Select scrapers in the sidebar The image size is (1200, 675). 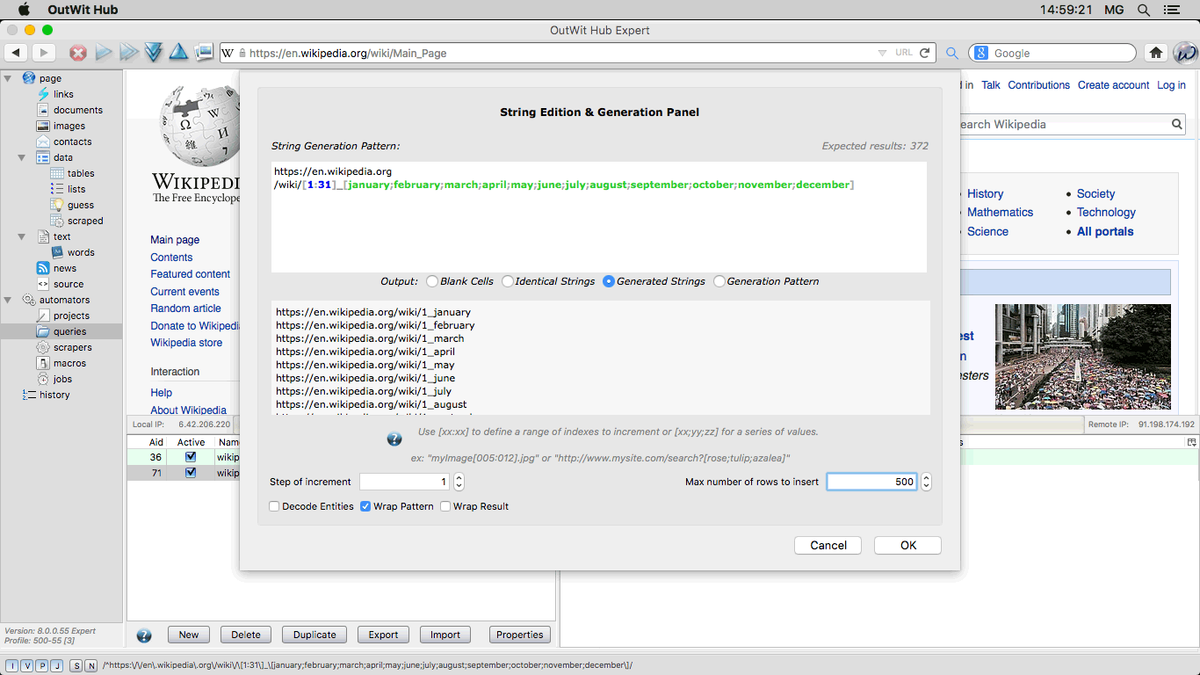coord(72,347)
